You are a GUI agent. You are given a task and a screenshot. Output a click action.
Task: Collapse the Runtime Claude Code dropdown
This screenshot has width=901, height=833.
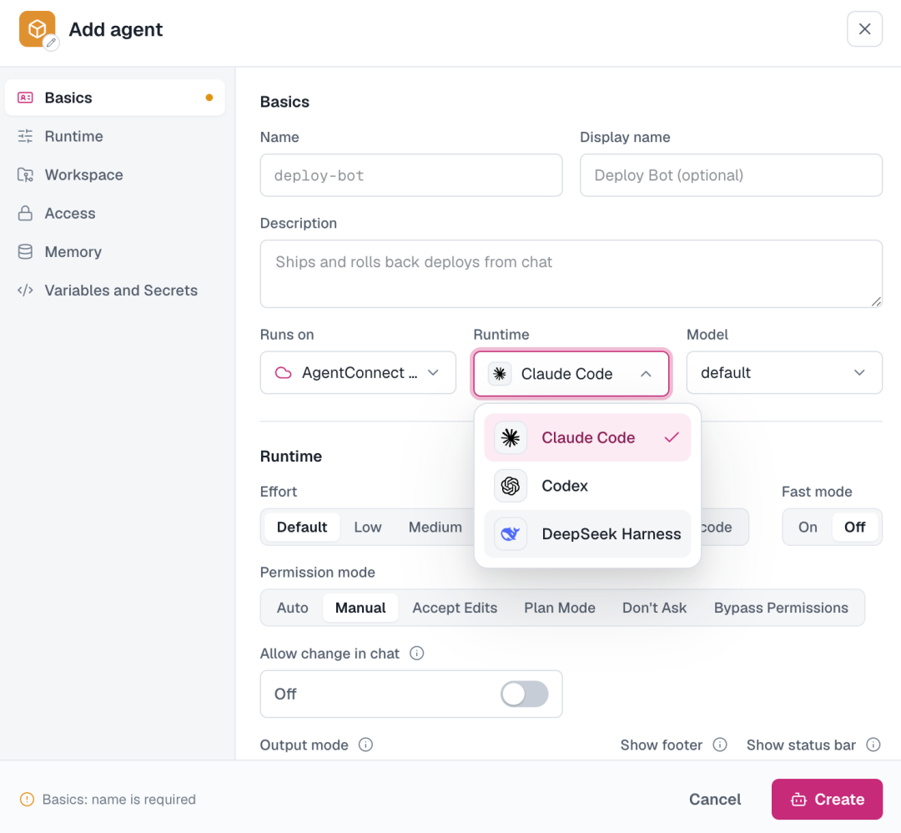tap(571, 374)
